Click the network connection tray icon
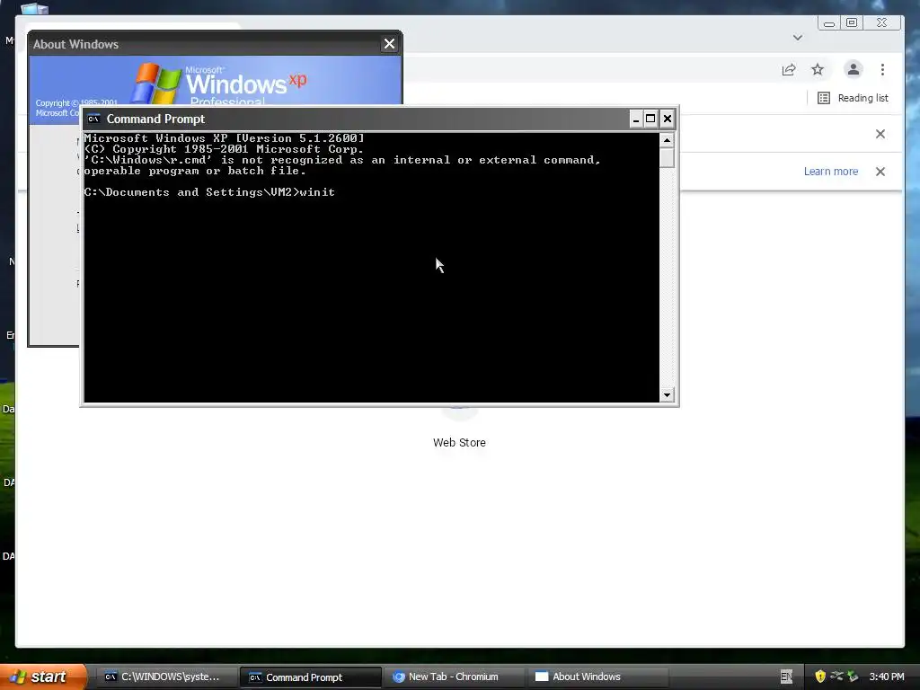Image resolution: width=920 pixels, height=690 pixels. point(836,677)
